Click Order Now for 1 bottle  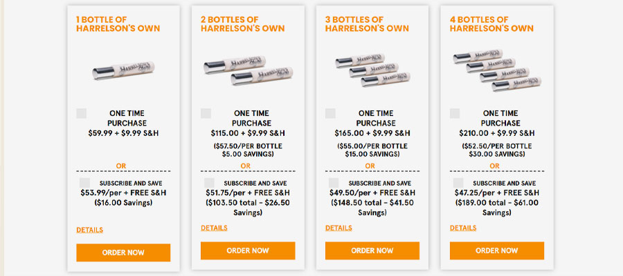(123, 253)
